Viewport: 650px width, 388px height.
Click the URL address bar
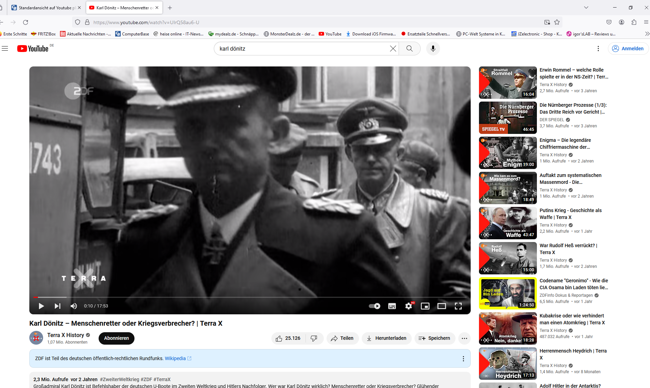[x=317, y=22]
